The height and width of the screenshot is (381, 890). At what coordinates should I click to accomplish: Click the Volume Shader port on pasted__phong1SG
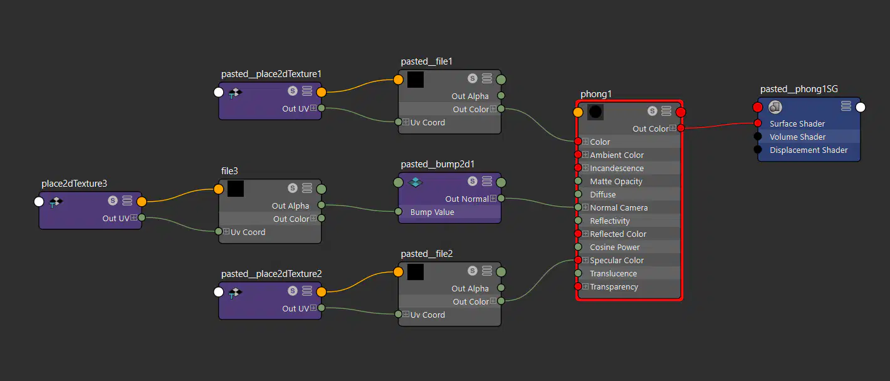758,137
